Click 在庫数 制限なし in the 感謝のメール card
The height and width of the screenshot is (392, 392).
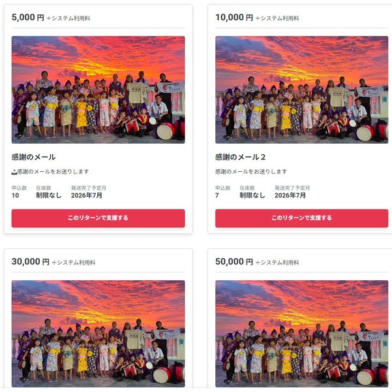[x=49, y=195]
